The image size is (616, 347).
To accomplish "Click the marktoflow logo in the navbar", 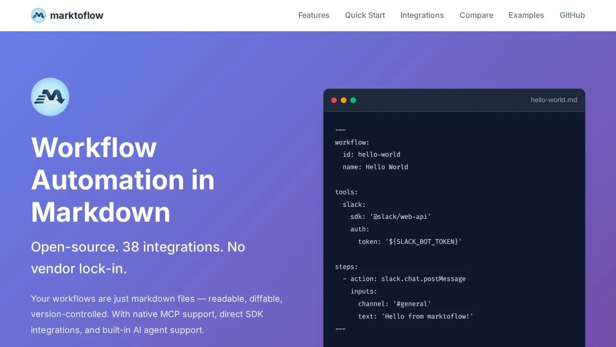I will (x=66, y=15).
